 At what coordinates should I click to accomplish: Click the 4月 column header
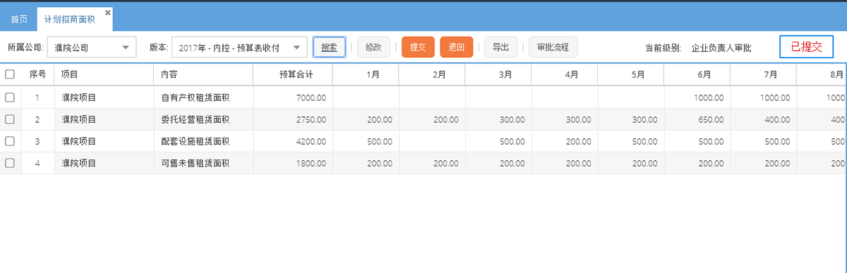(x=565, y=74)
